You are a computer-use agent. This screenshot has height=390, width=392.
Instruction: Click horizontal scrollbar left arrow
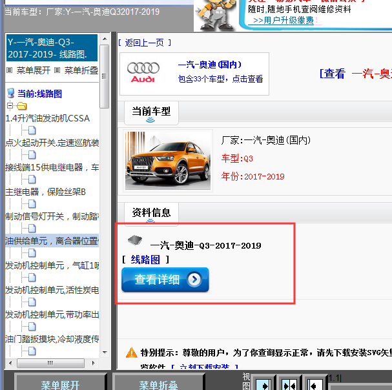[10, 363]
